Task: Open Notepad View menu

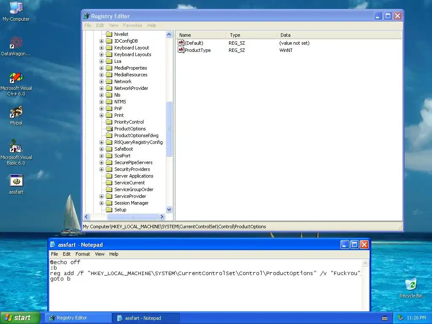Action: (x=100, y=254)
